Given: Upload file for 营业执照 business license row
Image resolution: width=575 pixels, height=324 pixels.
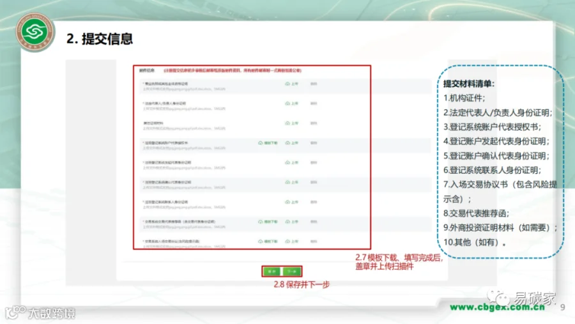Looking at the screenshot, I should 292,84.
